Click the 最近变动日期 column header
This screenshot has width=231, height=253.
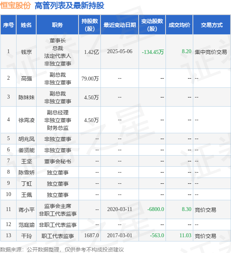[x=119, y=25]
